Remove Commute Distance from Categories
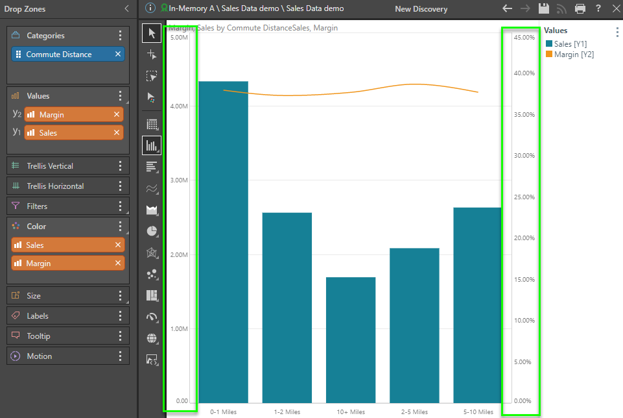Viewport: 623px width, 418px height. pyautogui.click(x=118, y=55)
